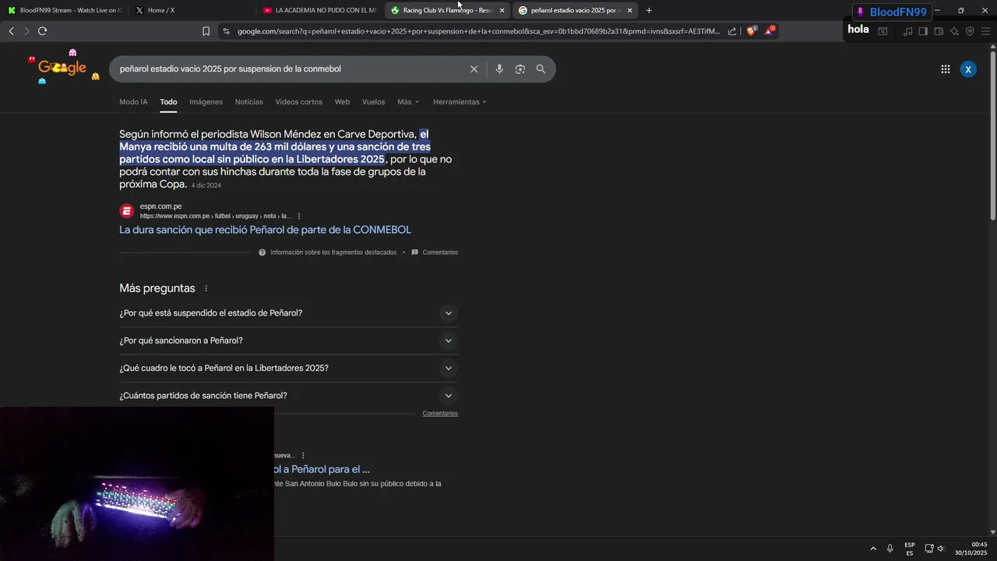Open a new tab with the plus button
Image resolution: width=997 pixels, height=561 pixels.
[x=649, y=10]
